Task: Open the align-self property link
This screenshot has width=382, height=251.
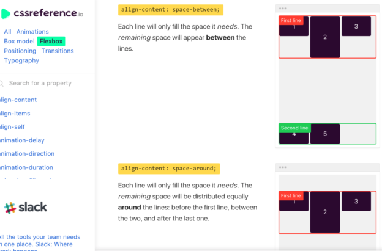Action: click(12, 127)
